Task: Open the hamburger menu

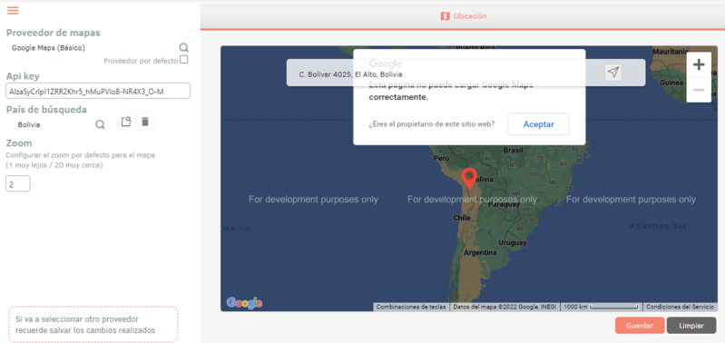Action: pyautogui.click(x=13, y=10)
